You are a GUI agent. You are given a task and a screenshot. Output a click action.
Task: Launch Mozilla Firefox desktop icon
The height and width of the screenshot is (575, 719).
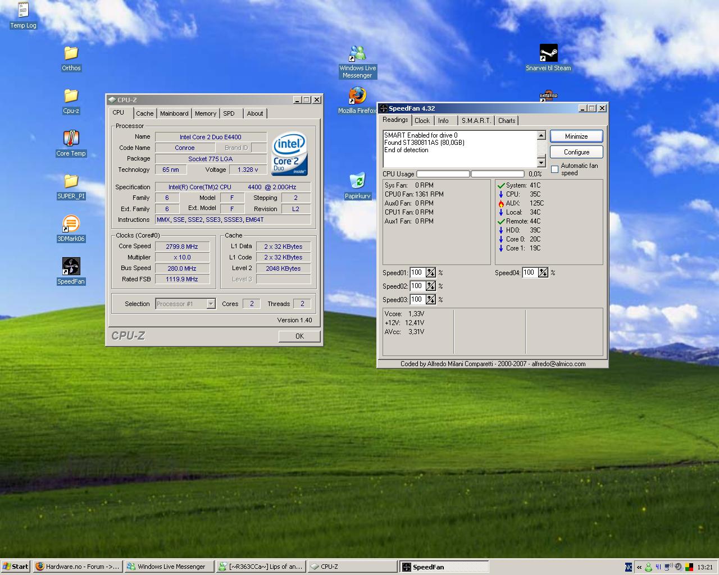pos(357,101)
